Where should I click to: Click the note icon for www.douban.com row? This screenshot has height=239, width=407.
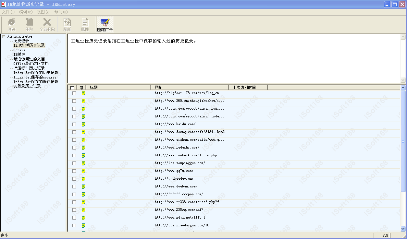click(83, 186)
